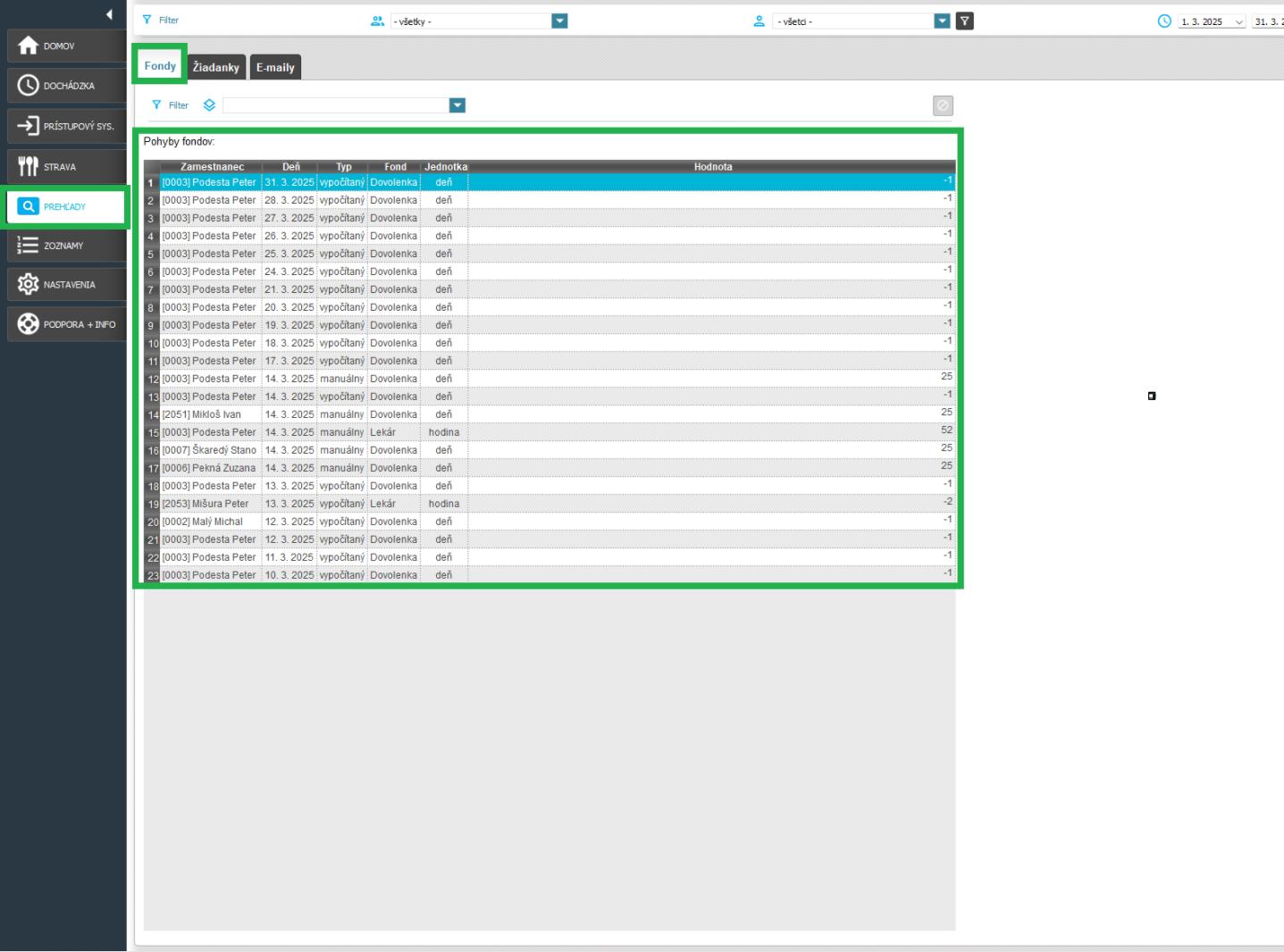Switch to the E-maily tab
The image size is (1284, 952).
[x=275, y=67]
